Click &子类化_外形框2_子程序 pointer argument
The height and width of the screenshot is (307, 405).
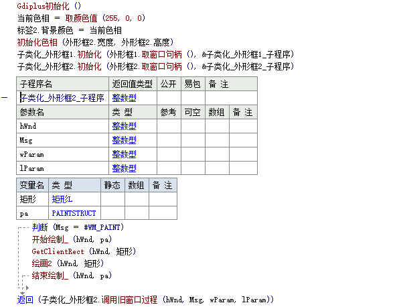coord(248,66)
